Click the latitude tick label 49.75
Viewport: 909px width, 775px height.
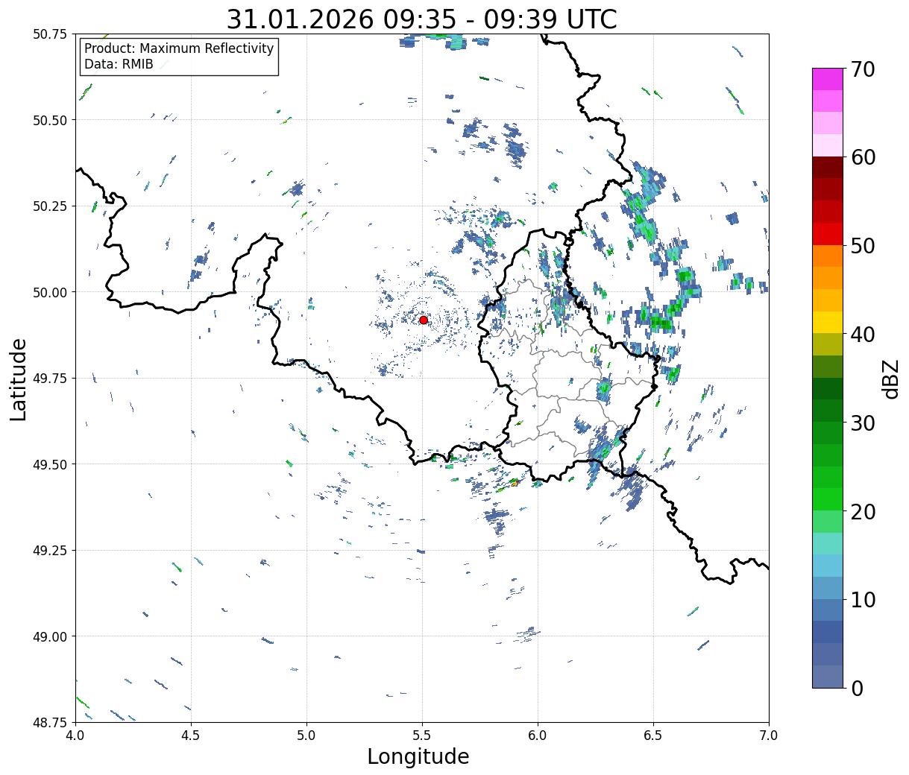click(50, 379)
